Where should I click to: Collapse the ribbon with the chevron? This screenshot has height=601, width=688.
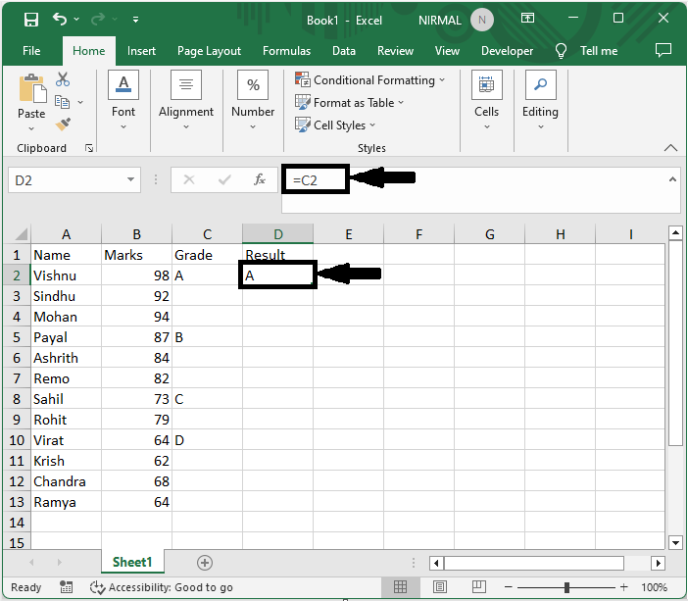point(670,147)
